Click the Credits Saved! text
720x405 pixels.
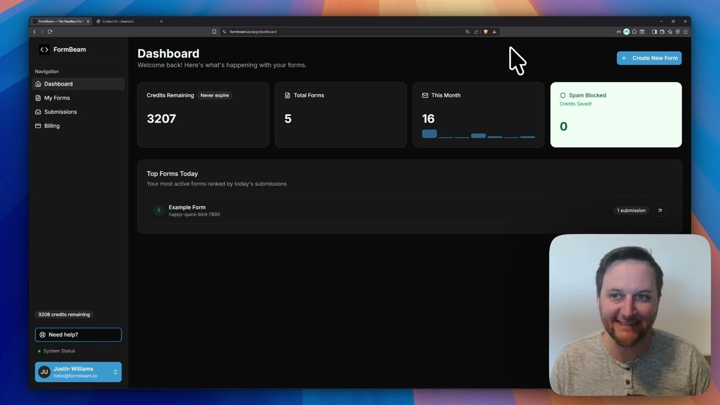575,104
